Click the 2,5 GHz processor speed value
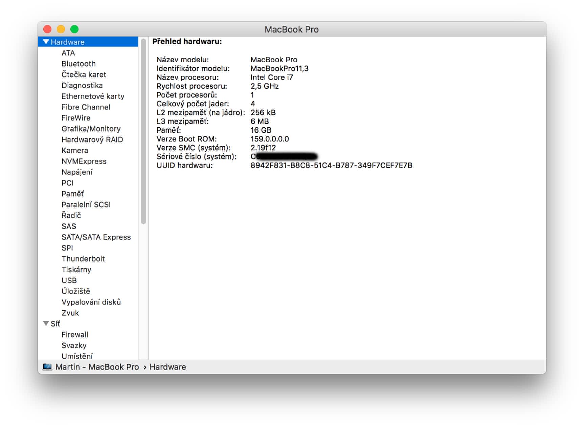The height and width of the screenshot is (428, 584). [265, 86]
